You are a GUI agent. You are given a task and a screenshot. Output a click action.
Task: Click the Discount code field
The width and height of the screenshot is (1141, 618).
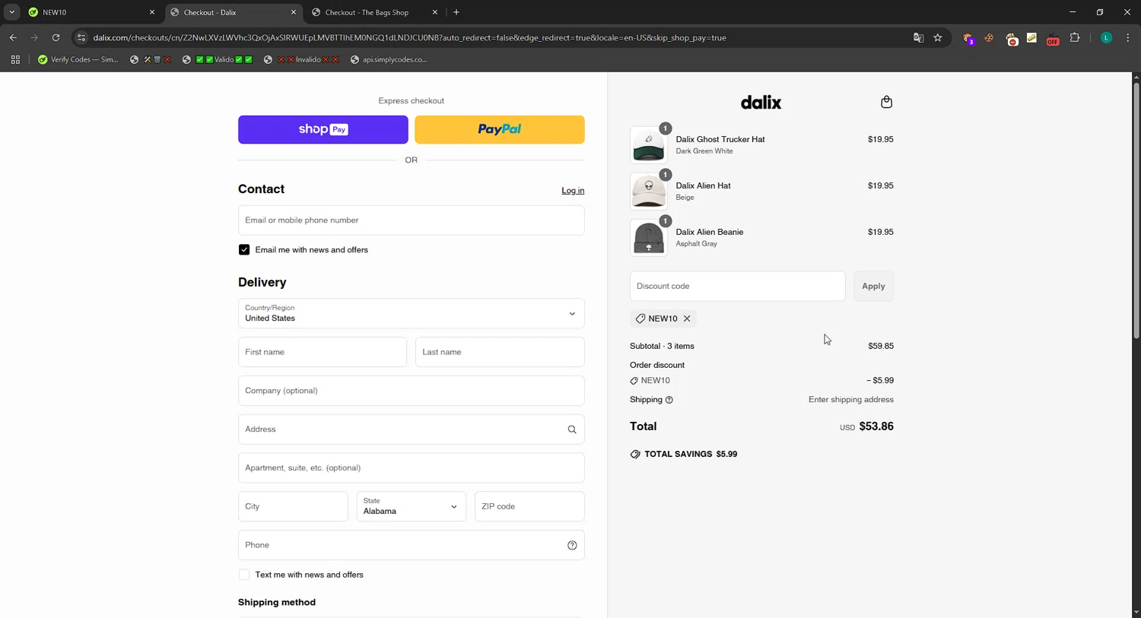[x=737, y=286]
